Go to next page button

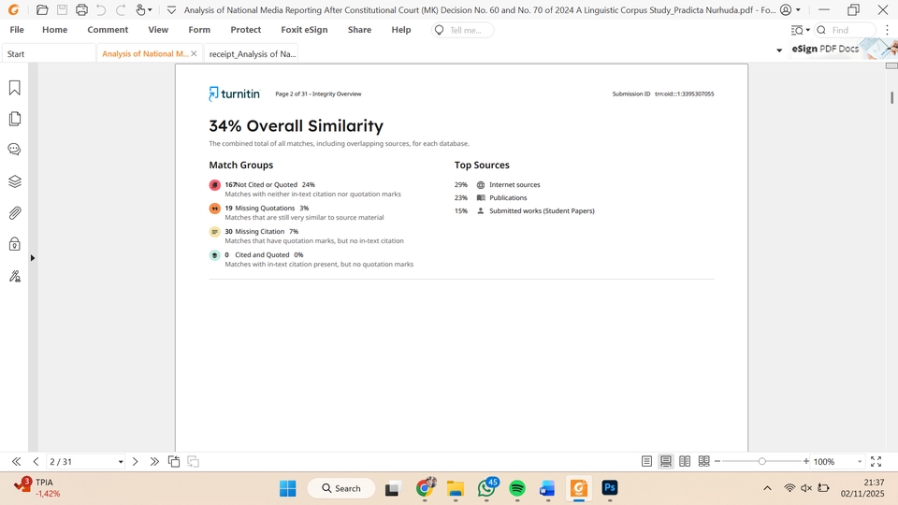136,462
